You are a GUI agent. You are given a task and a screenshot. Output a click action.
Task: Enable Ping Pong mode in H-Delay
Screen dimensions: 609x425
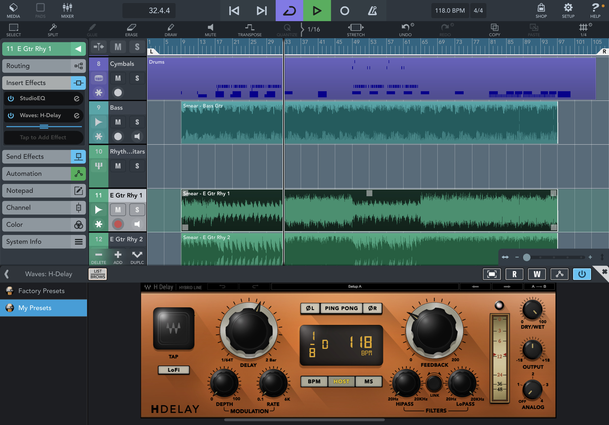(341, 308)
